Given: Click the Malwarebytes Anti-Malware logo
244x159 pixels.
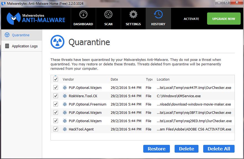Looking at the screenshot, I should 36,19.
